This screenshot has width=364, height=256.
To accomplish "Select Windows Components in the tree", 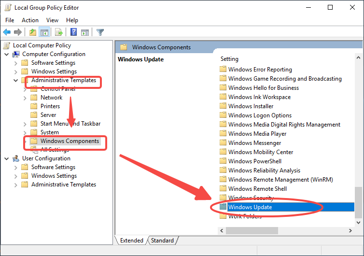I will point(70,141).
